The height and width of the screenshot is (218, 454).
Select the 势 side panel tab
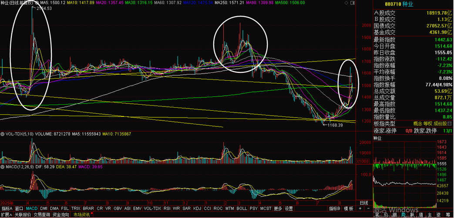point(404,215)
